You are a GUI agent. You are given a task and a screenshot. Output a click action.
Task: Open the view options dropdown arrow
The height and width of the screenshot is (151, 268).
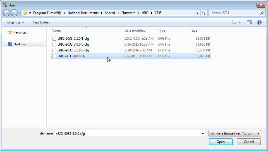click(x=240, y=22)
